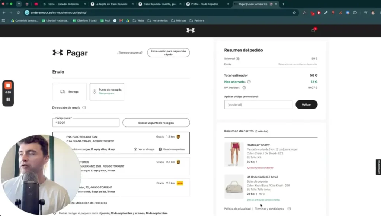Show info for Dirección de envío
The height and width of the screenshot is (216, 381).
point(84,107)
